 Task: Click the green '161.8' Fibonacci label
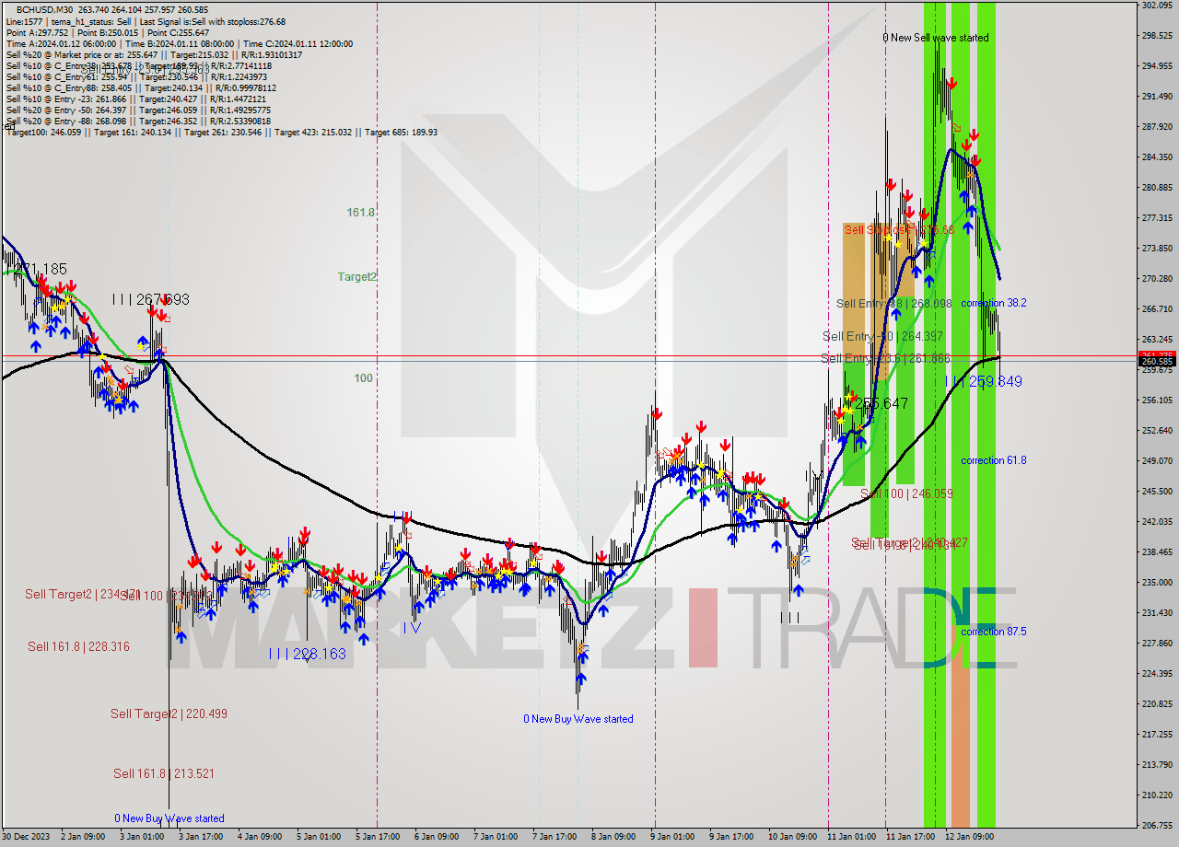(360, 213)
